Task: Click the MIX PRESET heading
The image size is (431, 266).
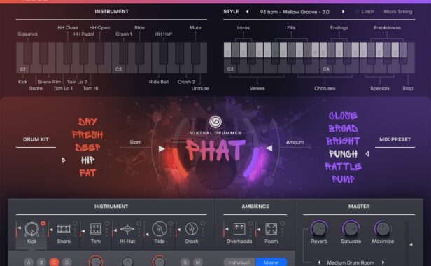Action: [395, 139]
